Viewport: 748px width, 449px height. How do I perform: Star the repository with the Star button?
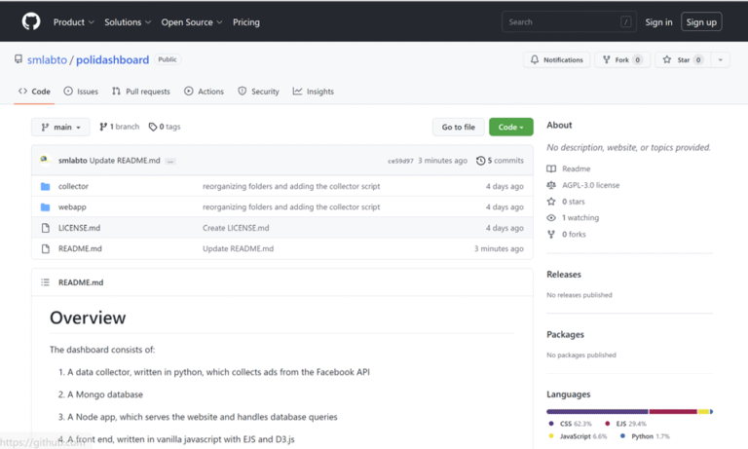click(683, 59)
